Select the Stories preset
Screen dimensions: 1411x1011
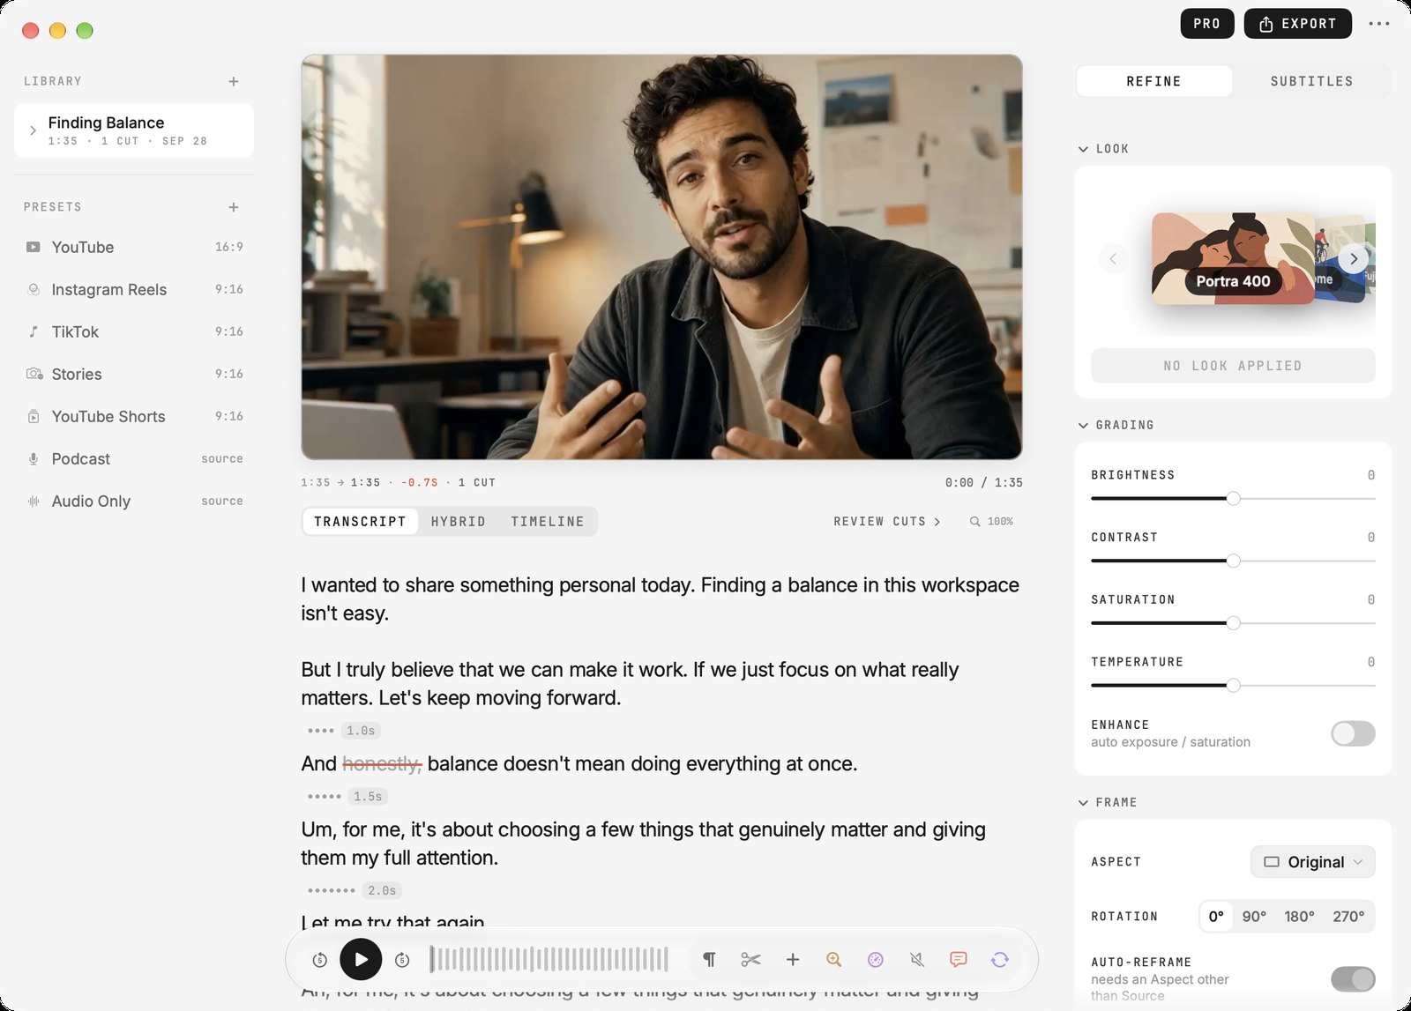(x=134, y=375)
